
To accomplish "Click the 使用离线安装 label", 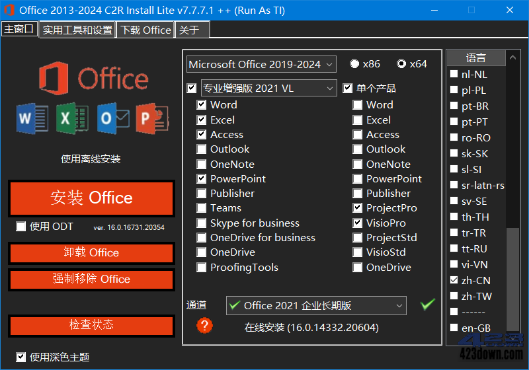I will 91,159.
